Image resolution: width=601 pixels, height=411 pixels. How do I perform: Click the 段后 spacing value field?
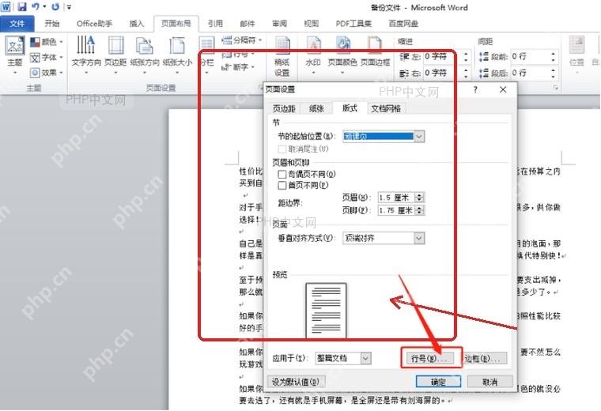click(529, 73)
